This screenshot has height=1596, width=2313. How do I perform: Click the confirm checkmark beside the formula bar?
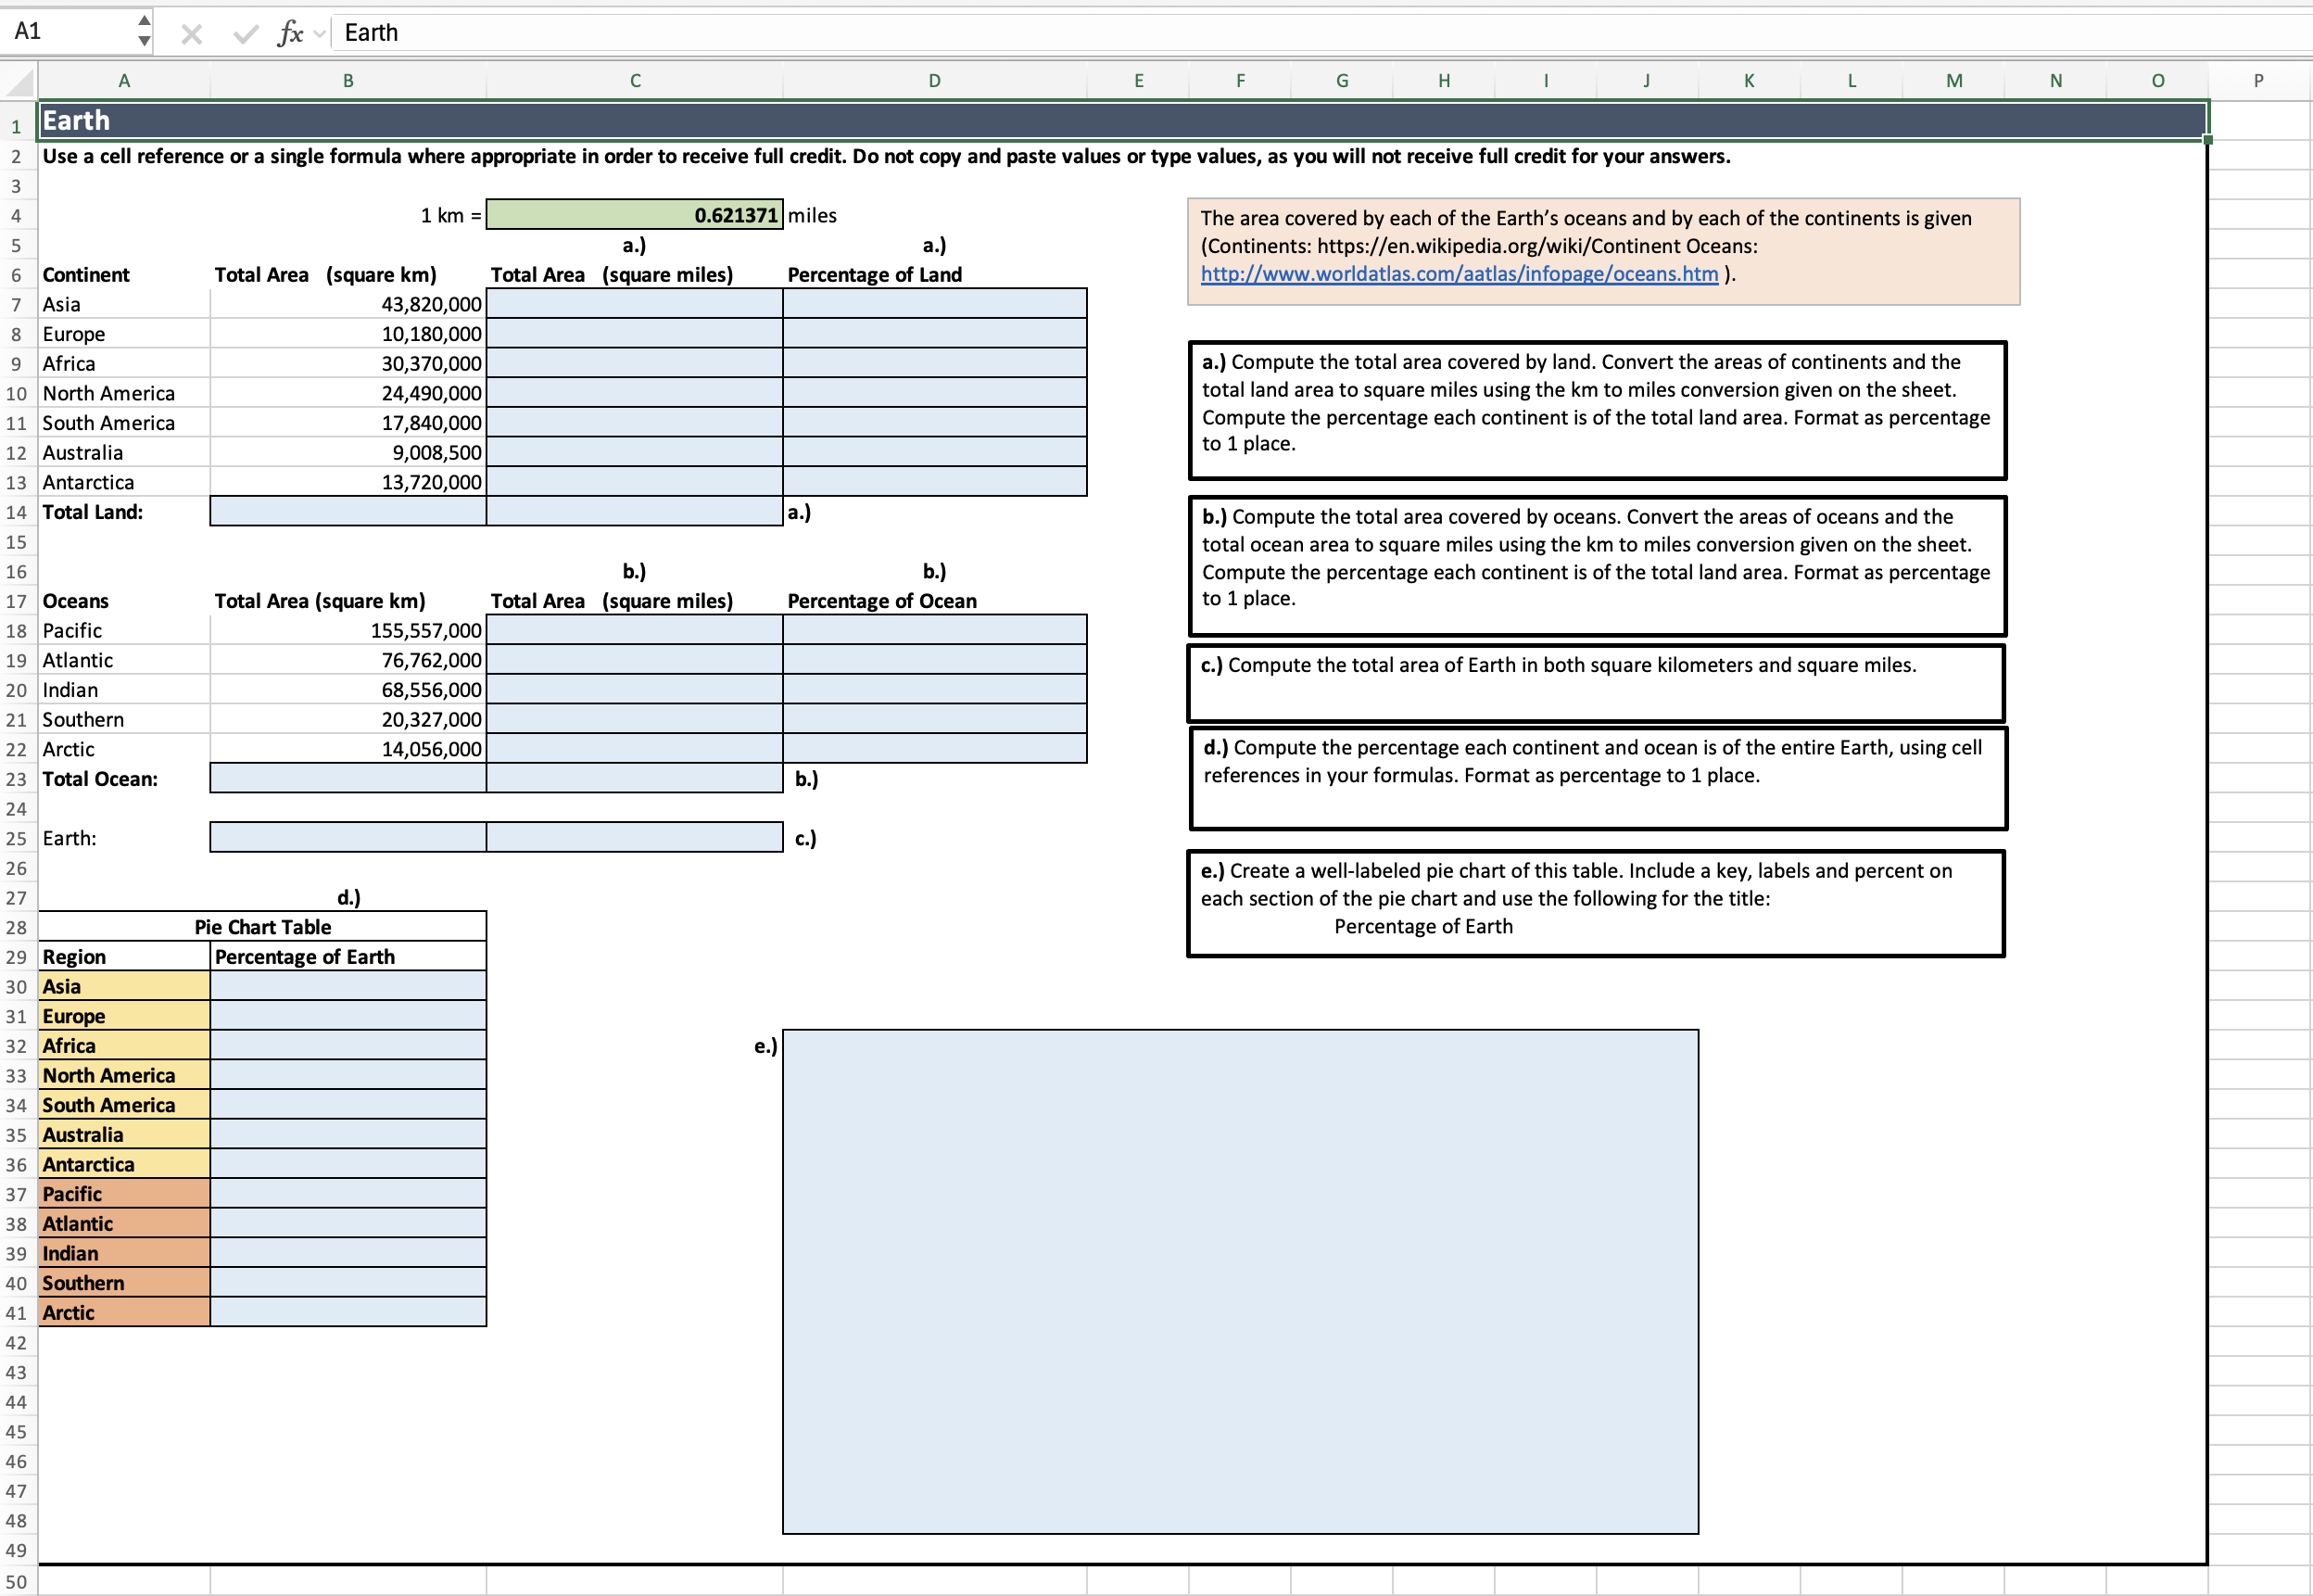[245, 32]
